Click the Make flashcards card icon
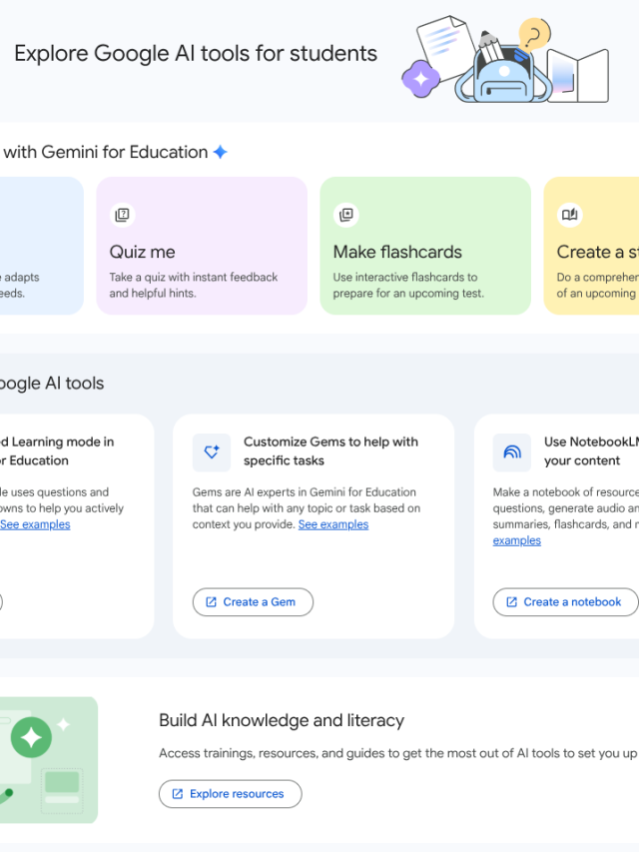 [x=345, y=215]
